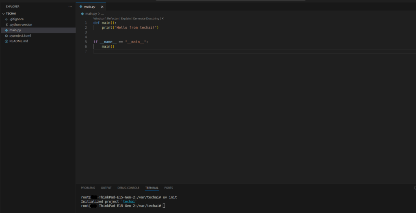
Task: Click the "__main__" string on line 5
Action: click(135, 42)
